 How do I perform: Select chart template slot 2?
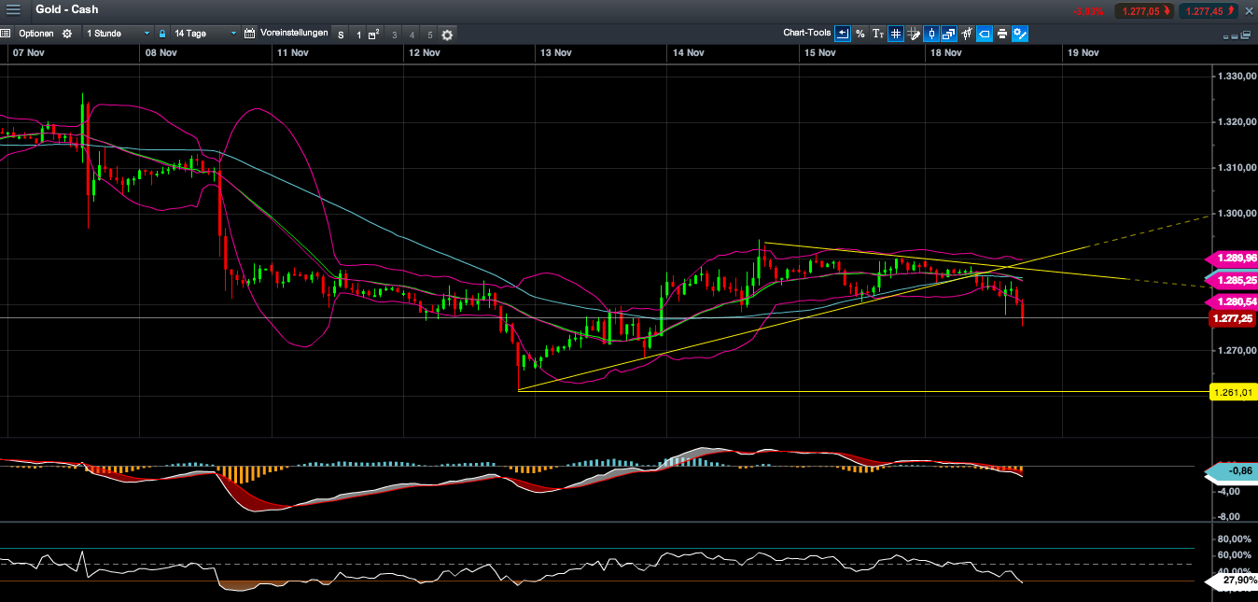[373, 33]
